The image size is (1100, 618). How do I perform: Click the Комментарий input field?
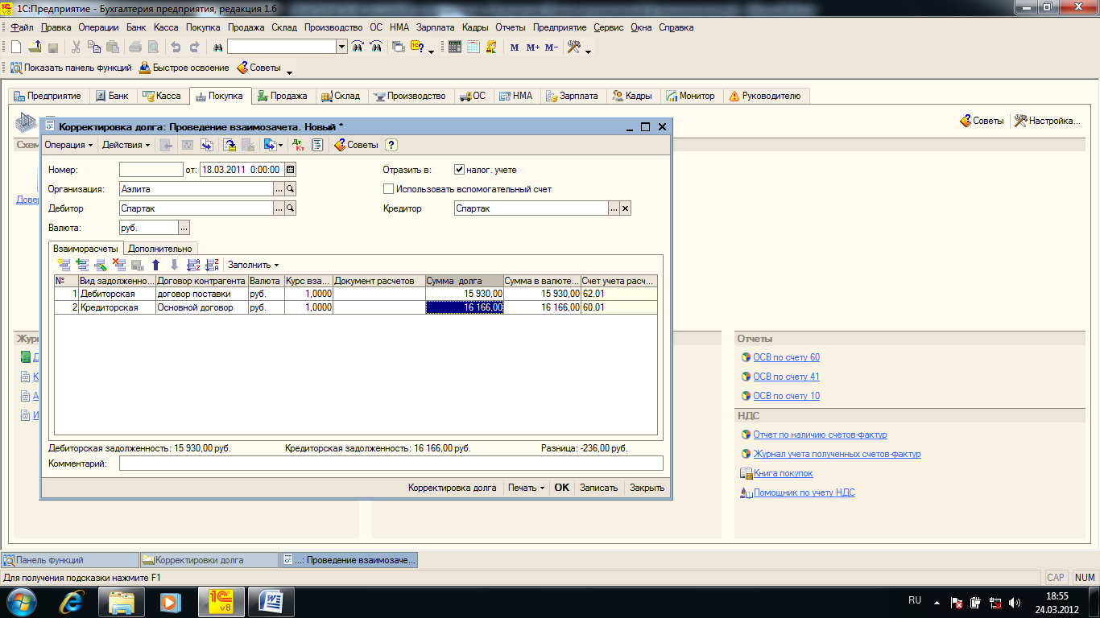[x=391, y=463]
